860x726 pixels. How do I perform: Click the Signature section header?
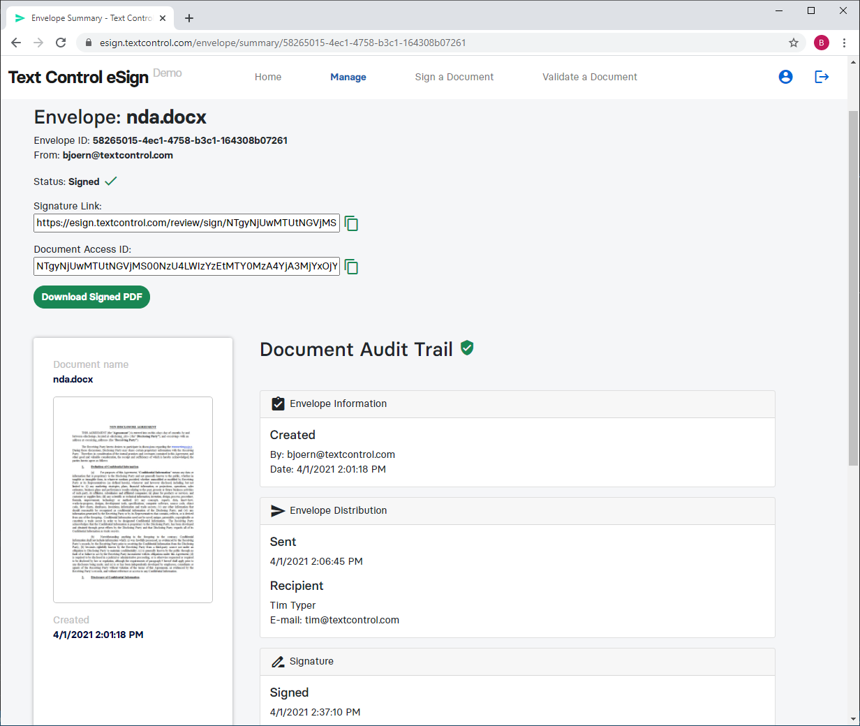coord(517,662)
